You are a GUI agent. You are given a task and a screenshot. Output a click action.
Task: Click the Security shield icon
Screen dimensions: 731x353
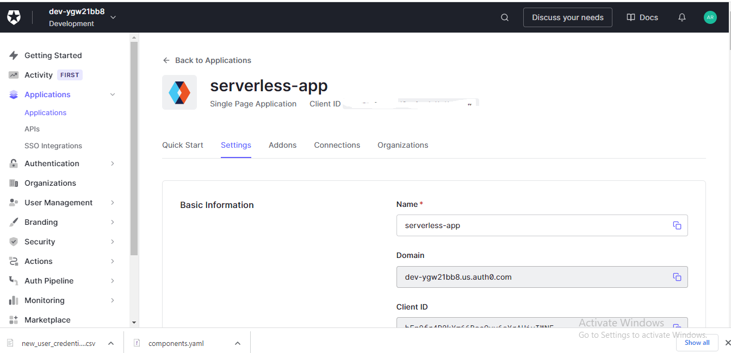[14, 242]
